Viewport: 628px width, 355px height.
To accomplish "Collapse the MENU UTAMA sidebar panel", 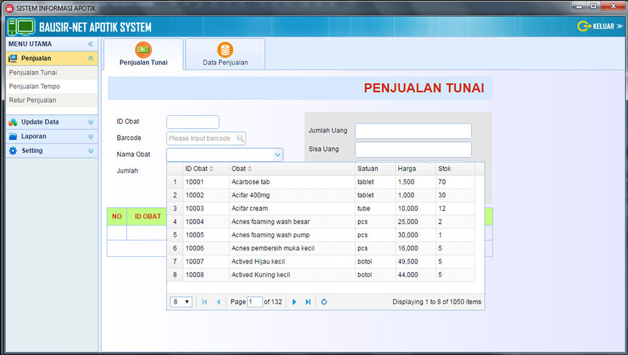I will [x=91, y=44].
